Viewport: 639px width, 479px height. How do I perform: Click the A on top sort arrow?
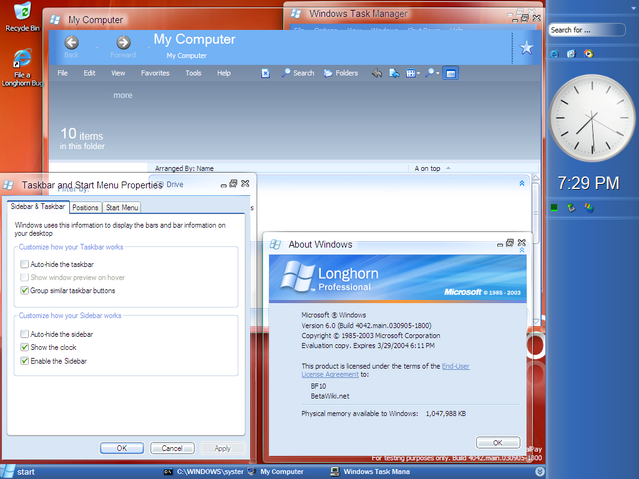coord(448,168)
